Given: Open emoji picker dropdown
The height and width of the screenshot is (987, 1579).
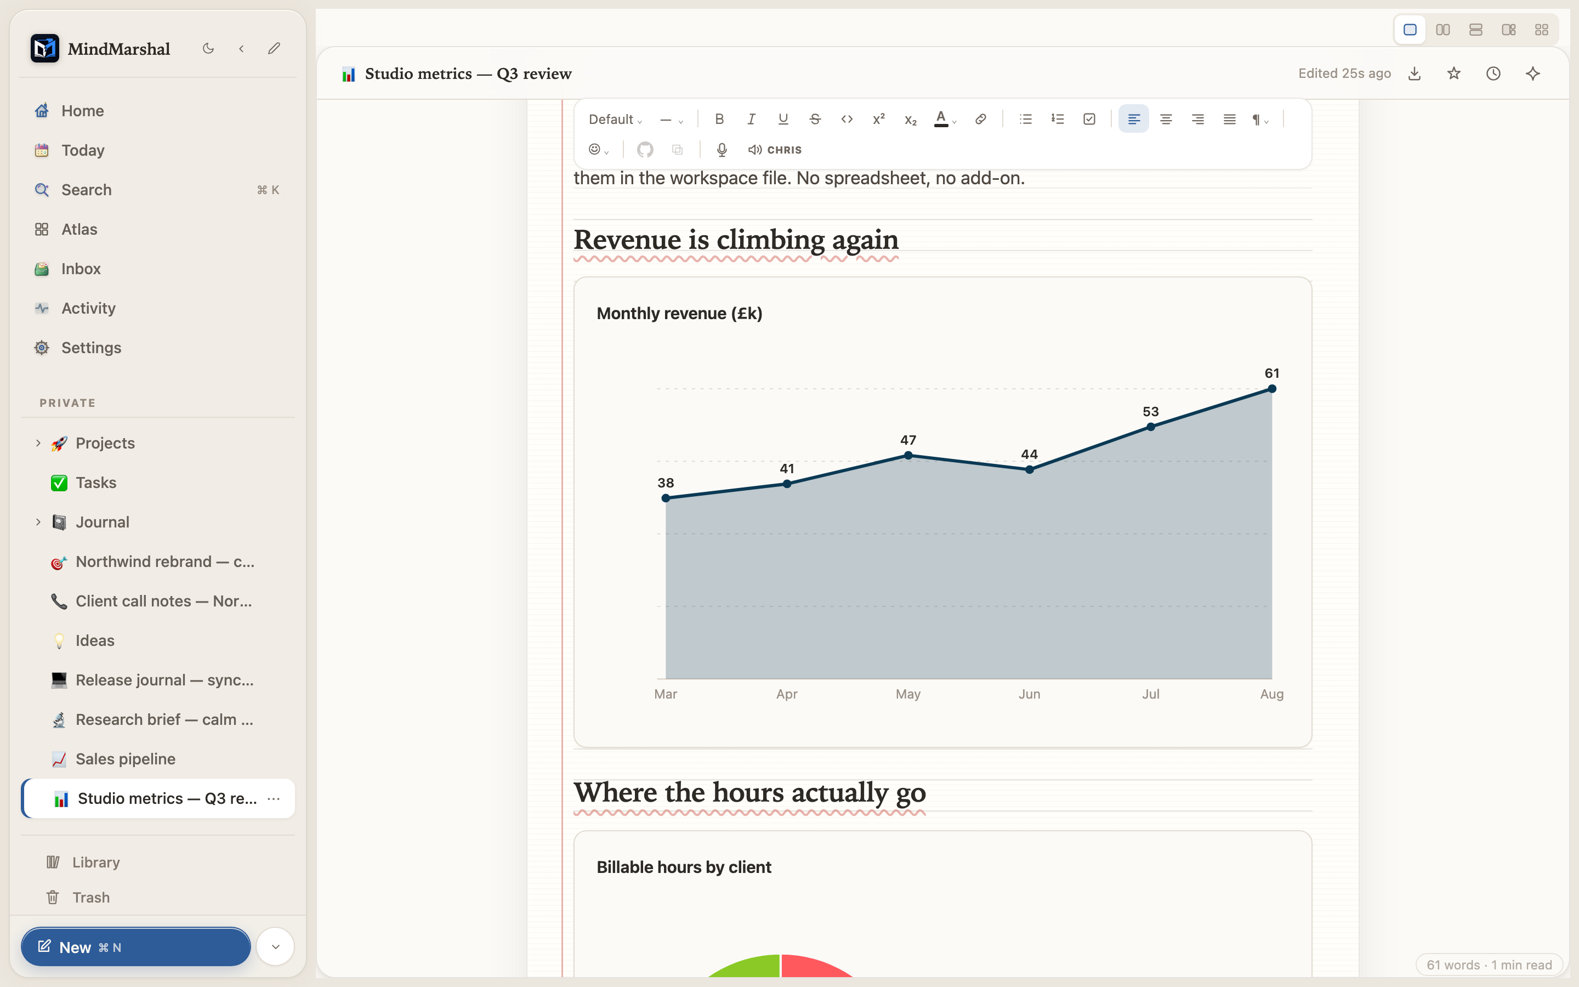Looking at the screenshot, I should click(x=598, y=150).
